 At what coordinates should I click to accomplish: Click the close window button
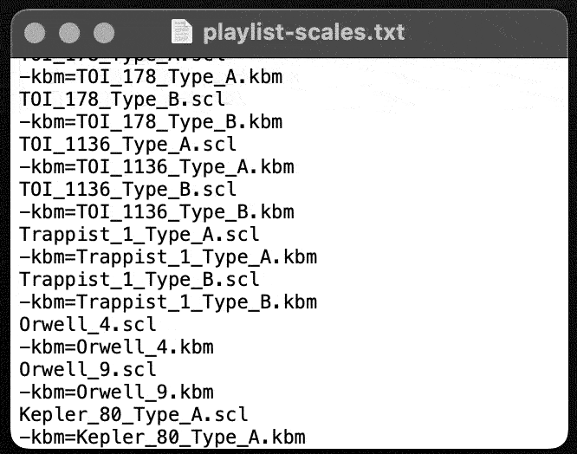click(x=35, y=33)
